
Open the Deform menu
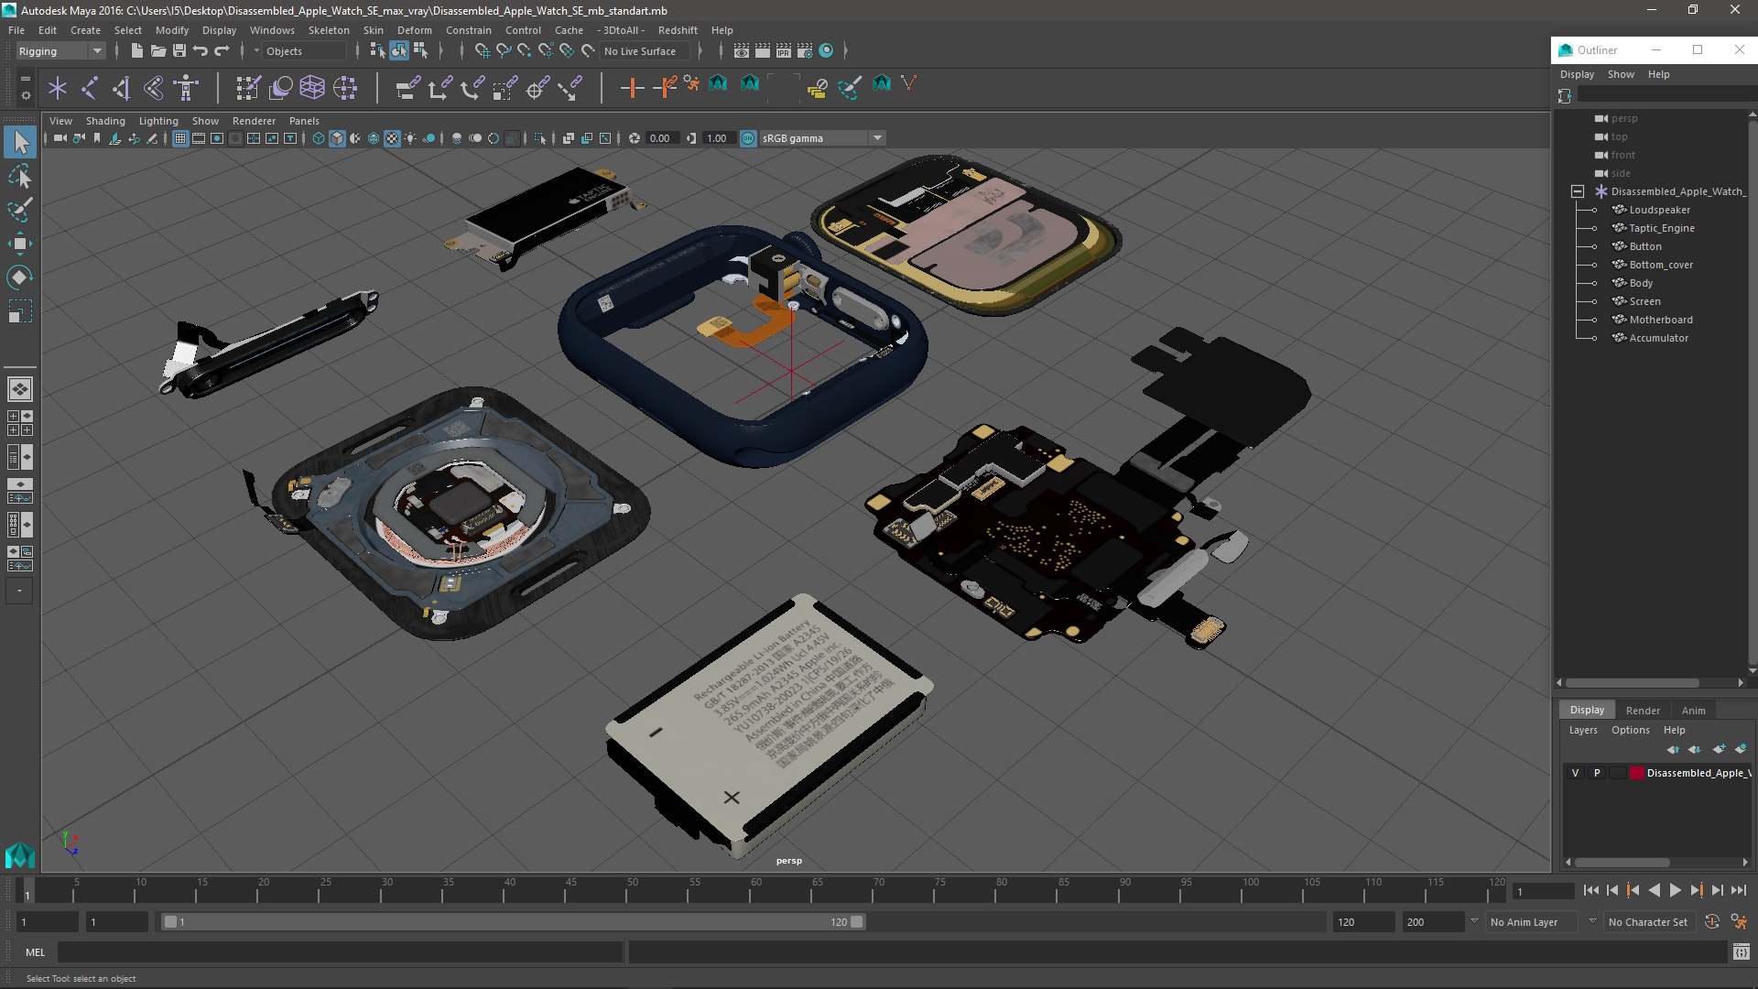pyautogui.click(x=414, y=30)
